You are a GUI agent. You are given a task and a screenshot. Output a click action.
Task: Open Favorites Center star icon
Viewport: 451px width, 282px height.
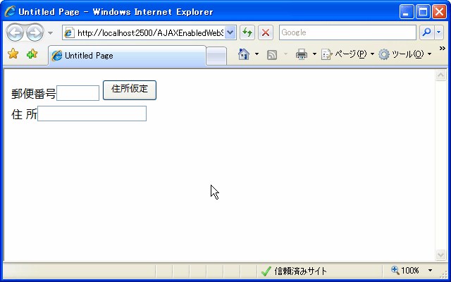13,54
